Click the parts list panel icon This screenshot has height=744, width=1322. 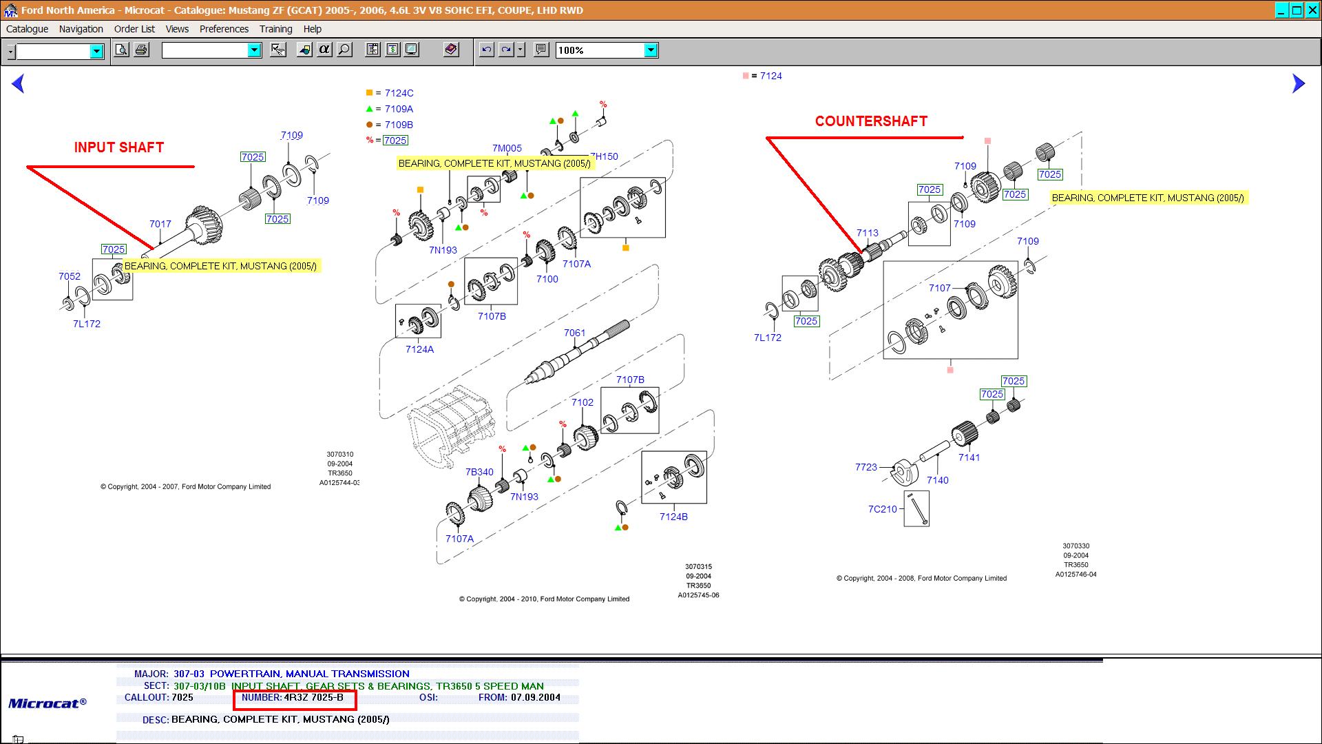coord(373,50)
